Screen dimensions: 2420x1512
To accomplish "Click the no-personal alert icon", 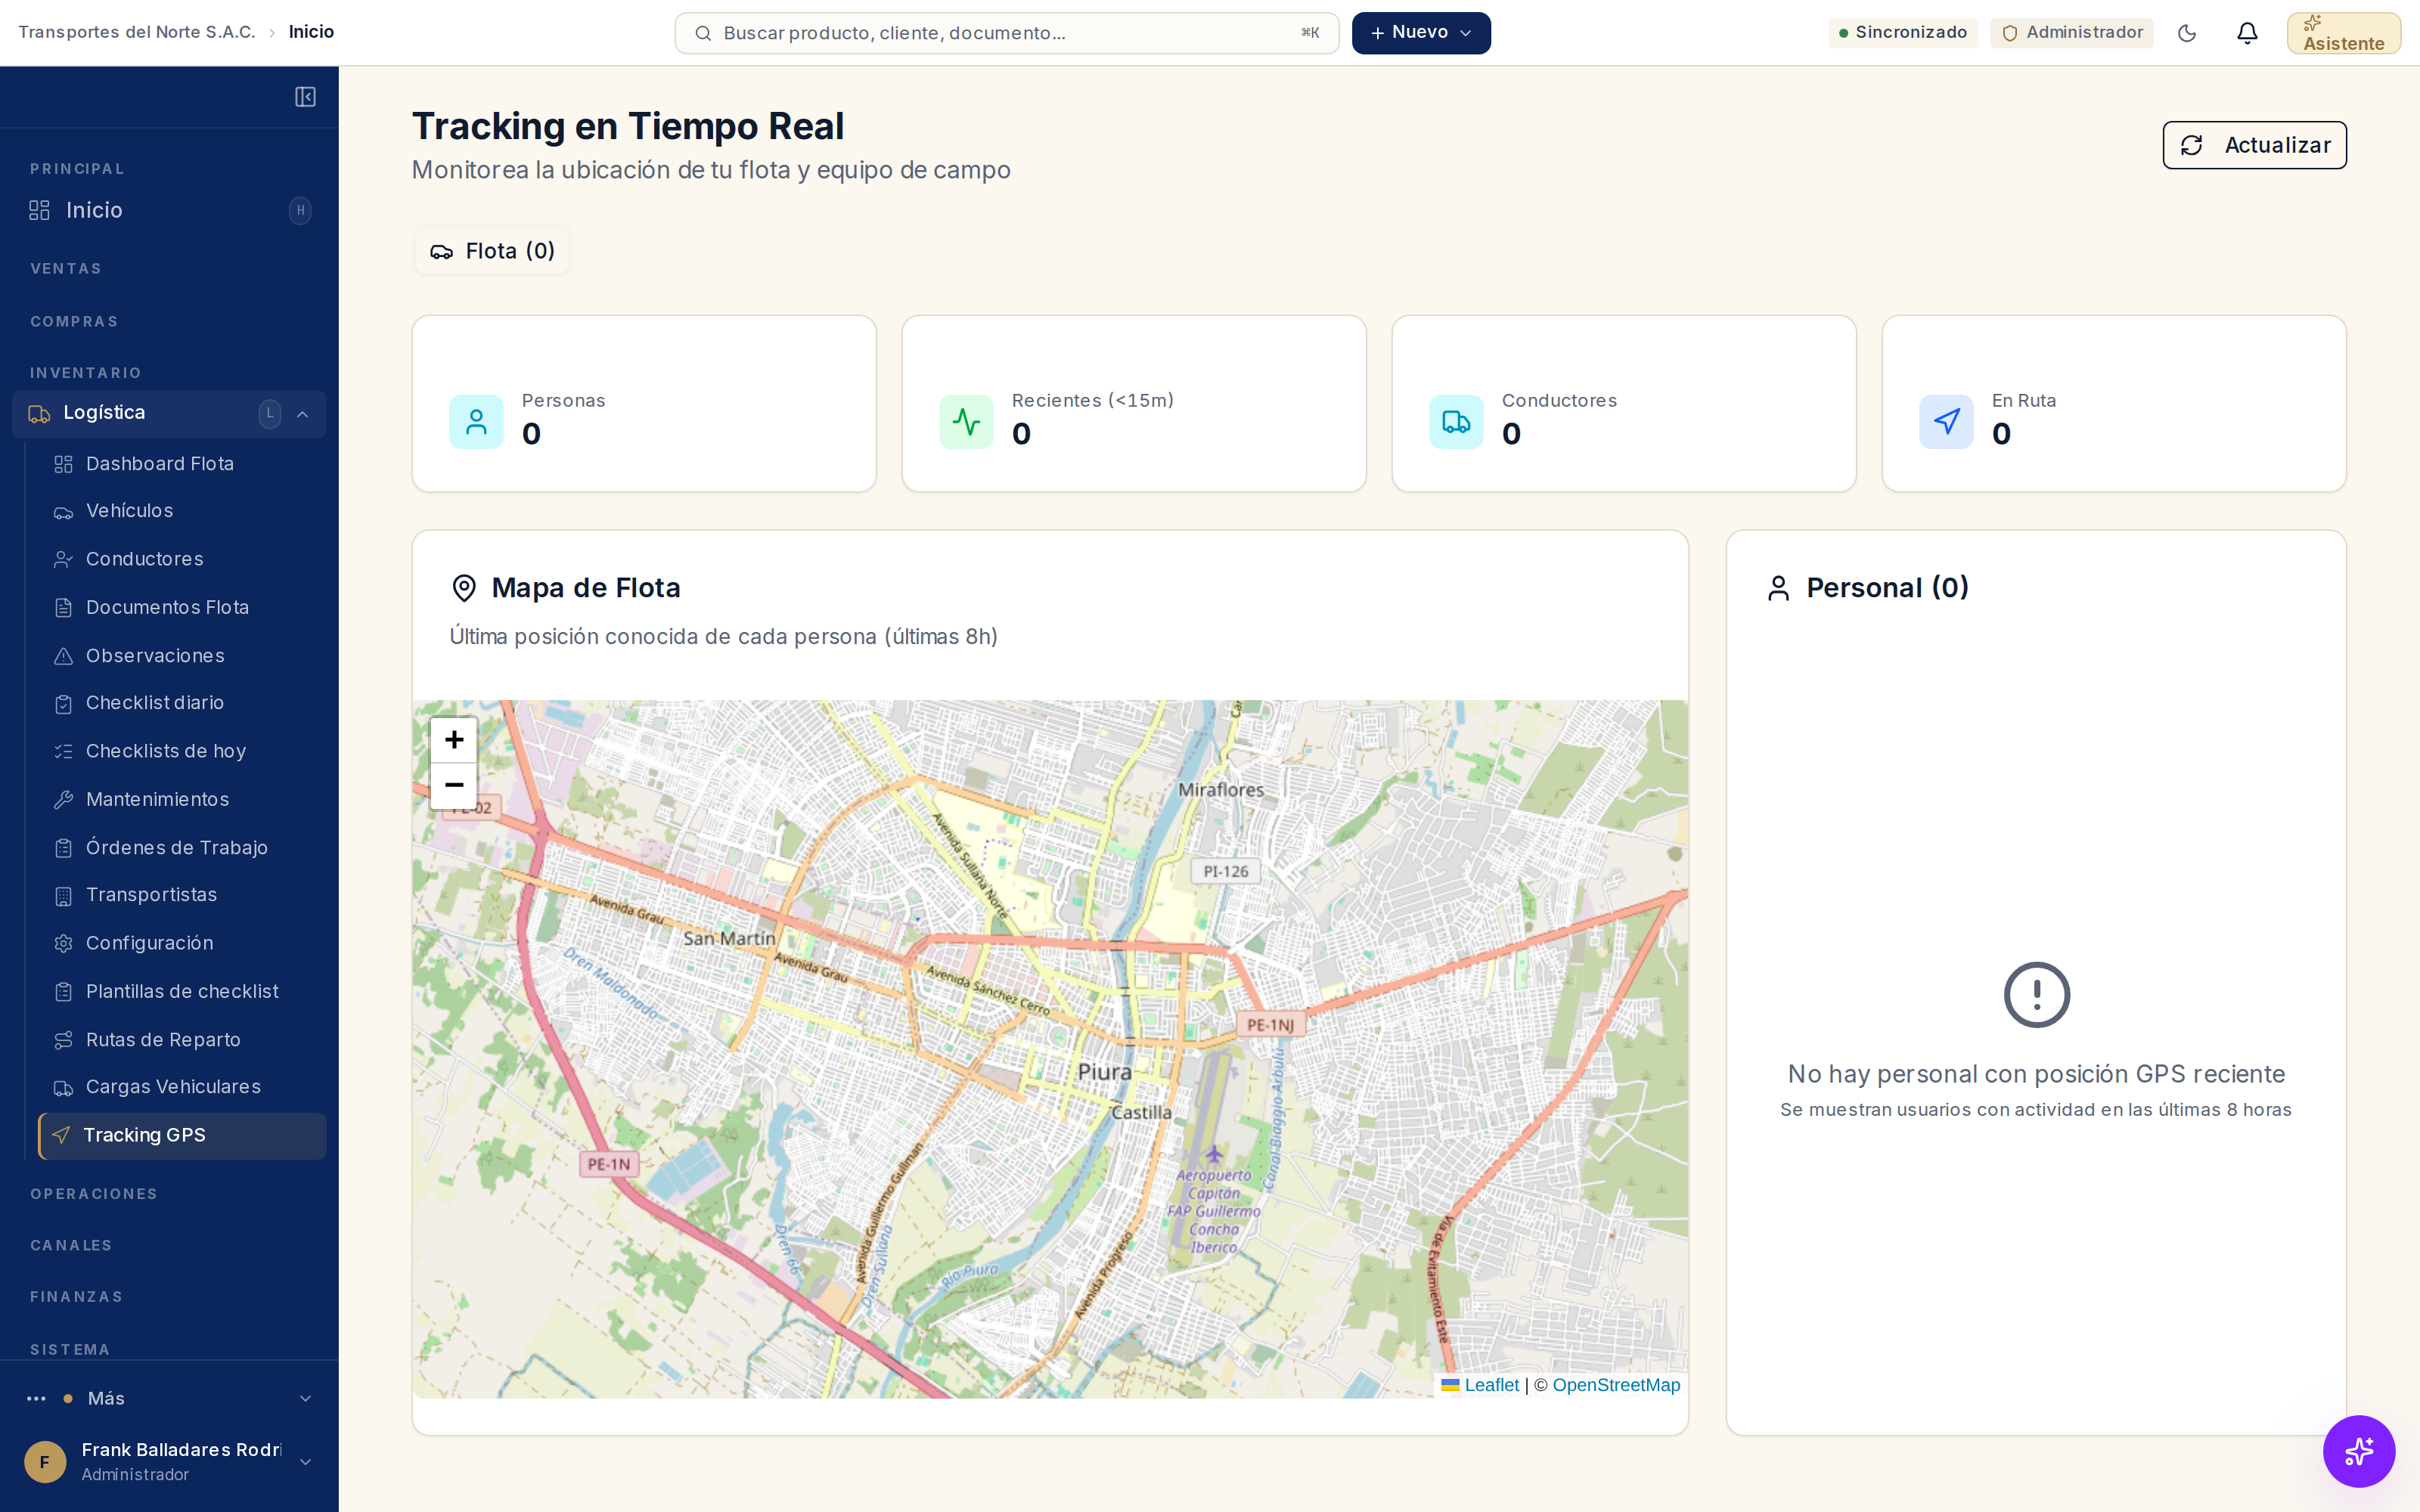I will tap(2036, 995).
